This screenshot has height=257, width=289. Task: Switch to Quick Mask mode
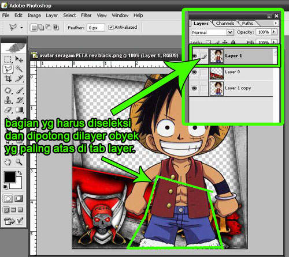18,198
